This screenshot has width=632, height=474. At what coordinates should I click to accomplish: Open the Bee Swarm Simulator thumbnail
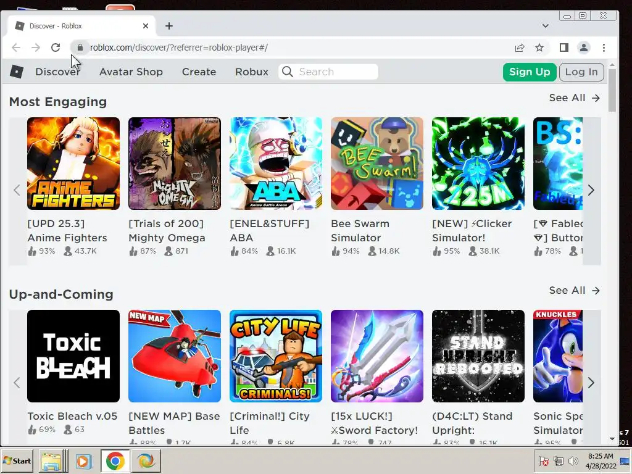point(377,164)
